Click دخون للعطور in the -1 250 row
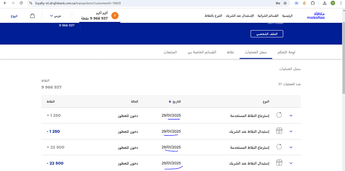The image size is (345, 171). [128, 131]
